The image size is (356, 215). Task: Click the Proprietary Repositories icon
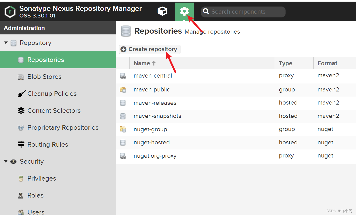tap(21, 128)
